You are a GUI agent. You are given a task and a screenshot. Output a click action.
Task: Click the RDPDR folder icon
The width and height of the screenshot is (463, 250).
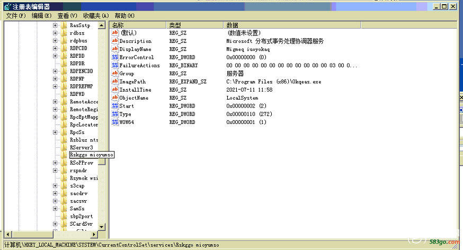64,64
